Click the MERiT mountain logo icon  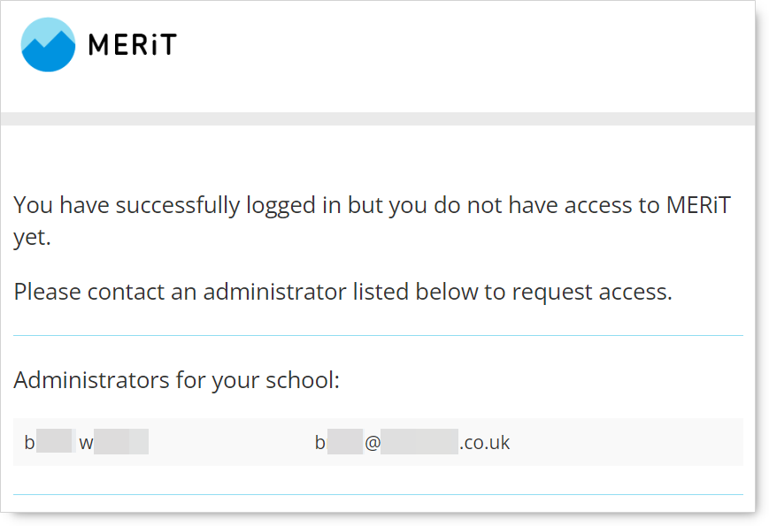pyautogui.click(x=48, y=44)
